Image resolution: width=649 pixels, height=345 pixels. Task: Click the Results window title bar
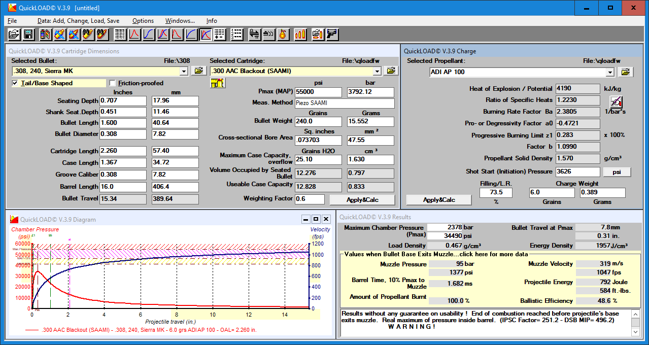[489, 217]
